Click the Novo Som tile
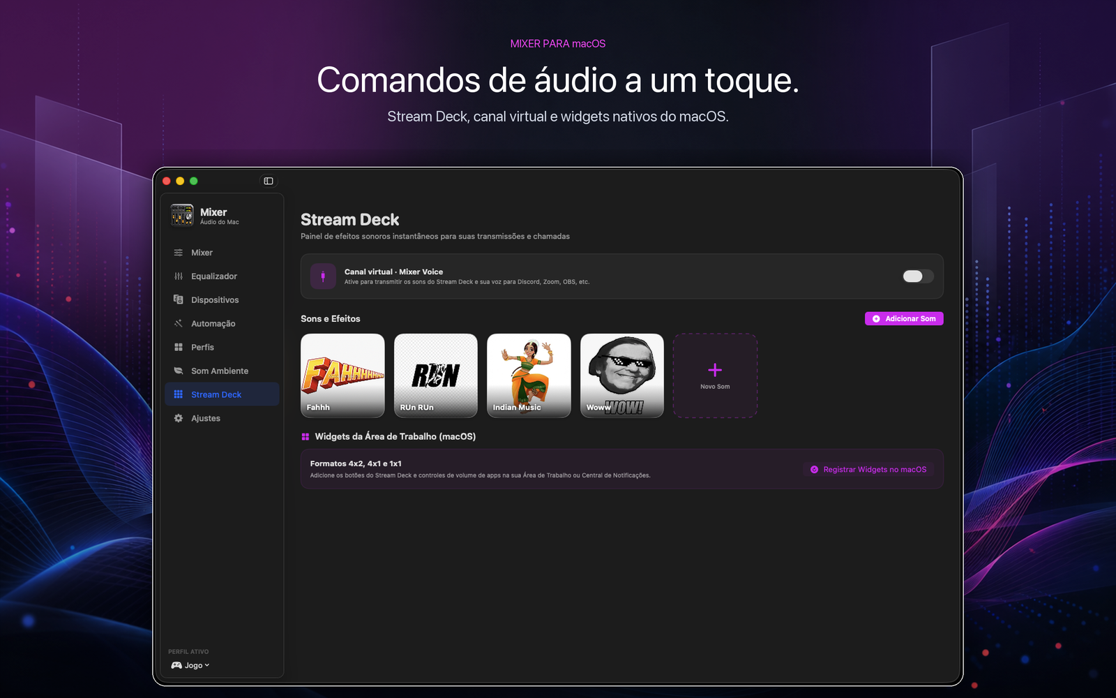The width and height of the screenshot is (1116, 698). click(x=715, y=376)
